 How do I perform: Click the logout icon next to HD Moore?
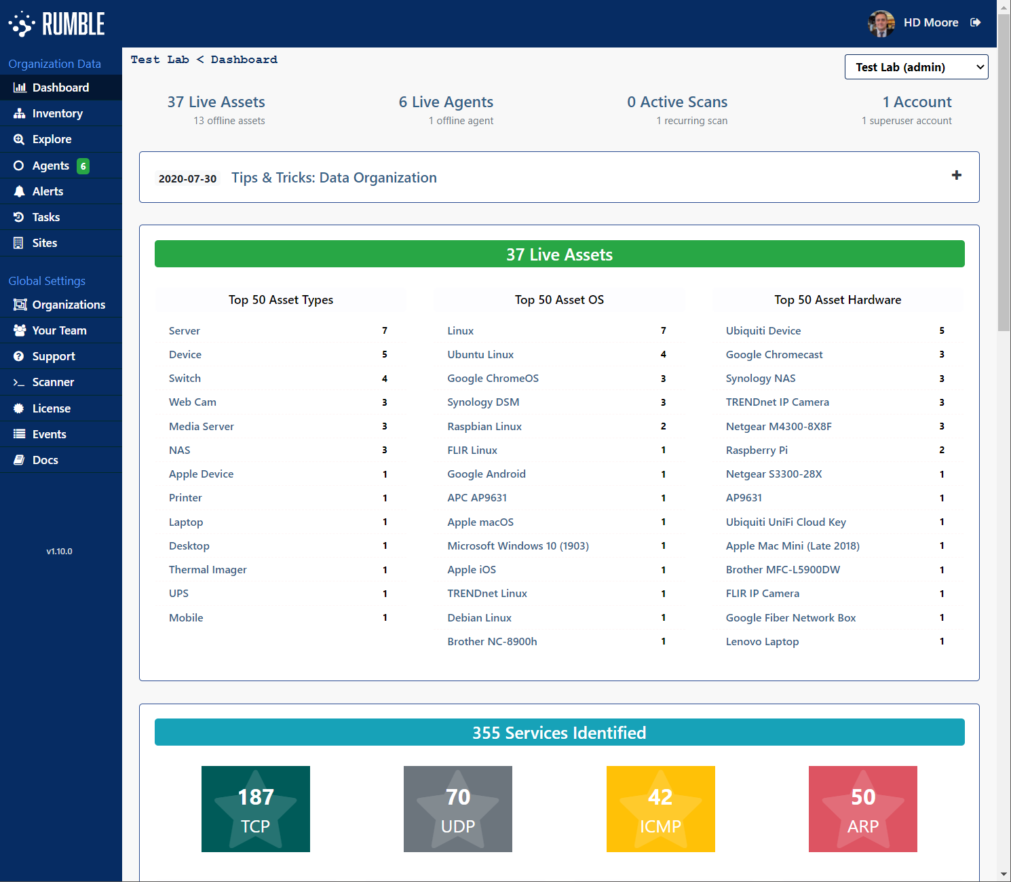click(976, 22)
